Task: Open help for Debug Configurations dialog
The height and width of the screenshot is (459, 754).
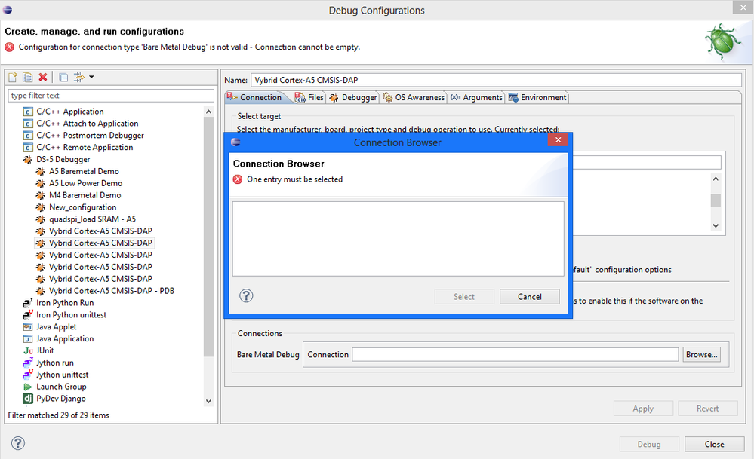Action: tap(18, 443)
